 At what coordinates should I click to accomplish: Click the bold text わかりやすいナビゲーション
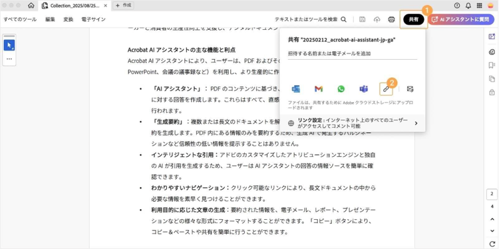pyautogui.click(x=188, y=188)
